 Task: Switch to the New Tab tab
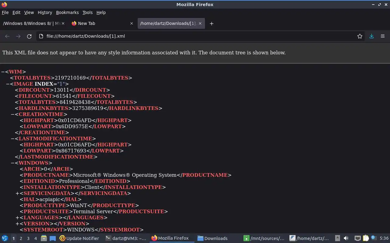[x=102, y=23]
